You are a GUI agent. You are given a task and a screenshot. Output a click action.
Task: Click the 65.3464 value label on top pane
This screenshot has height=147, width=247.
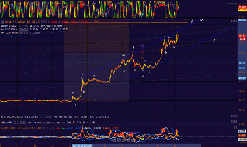242,7
